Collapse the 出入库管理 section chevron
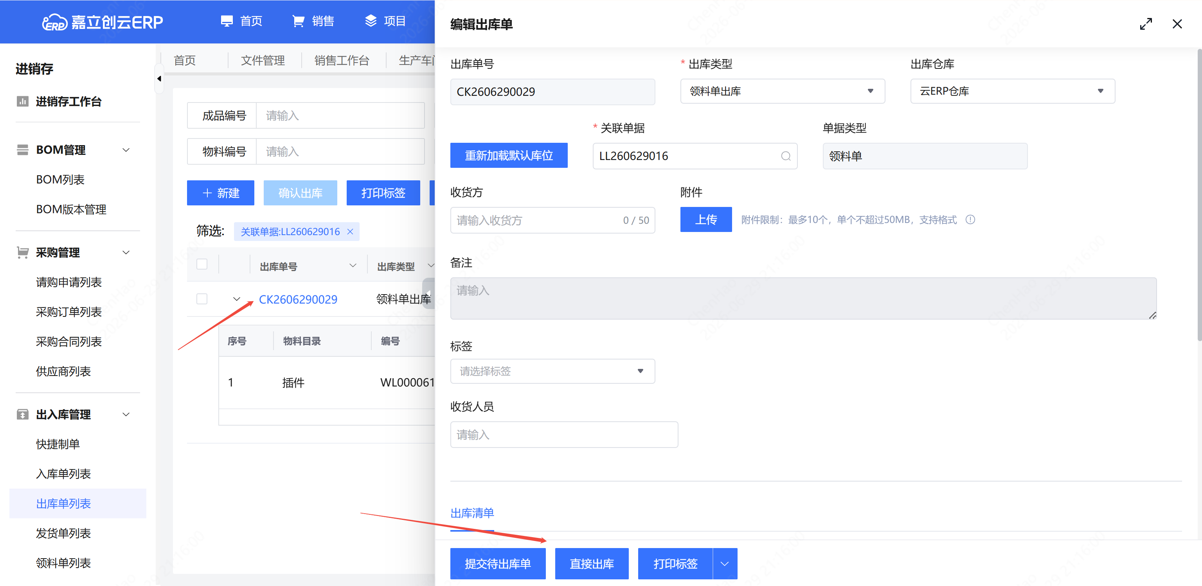Image resolution: width=1202 pixels, height=586 pixels. (x=126, y=414)
